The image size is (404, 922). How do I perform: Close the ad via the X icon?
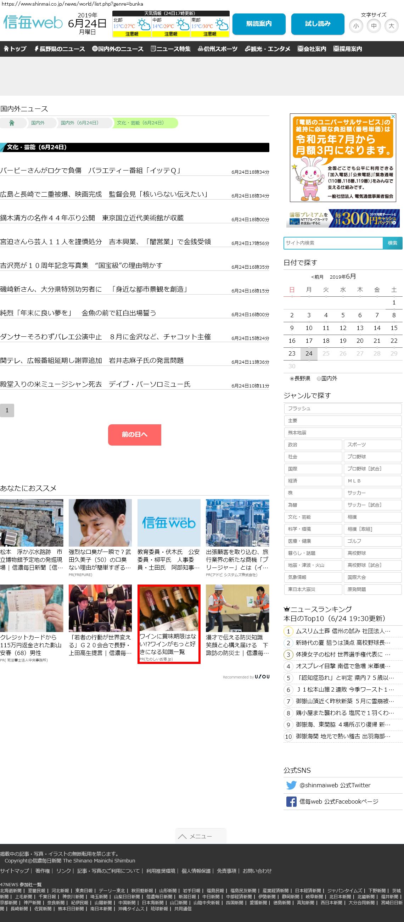tap(393, 117)
